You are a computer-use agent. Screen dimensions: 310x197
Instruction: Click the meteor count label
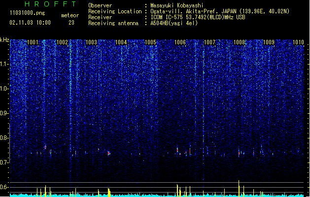pos(70,15)
